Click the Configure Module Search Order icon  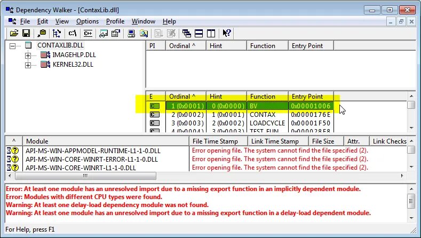point(144,33)
